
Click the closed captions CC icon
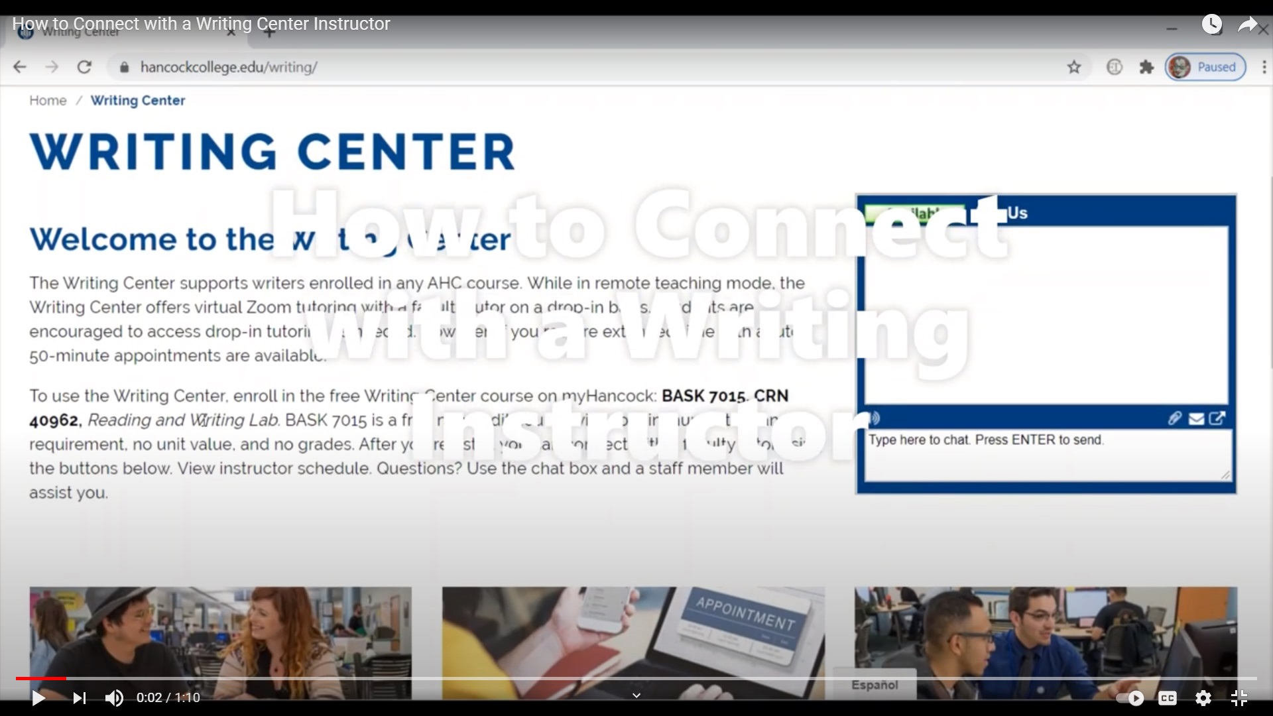(1169, 697)
